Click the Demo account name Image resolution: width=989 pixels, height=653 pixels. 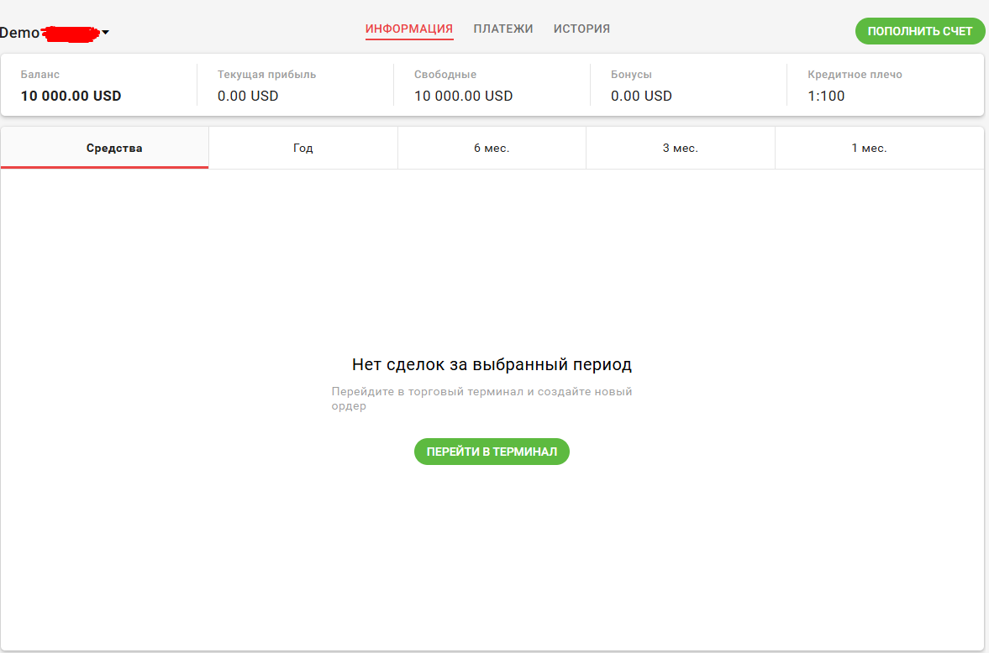(50, 33)
